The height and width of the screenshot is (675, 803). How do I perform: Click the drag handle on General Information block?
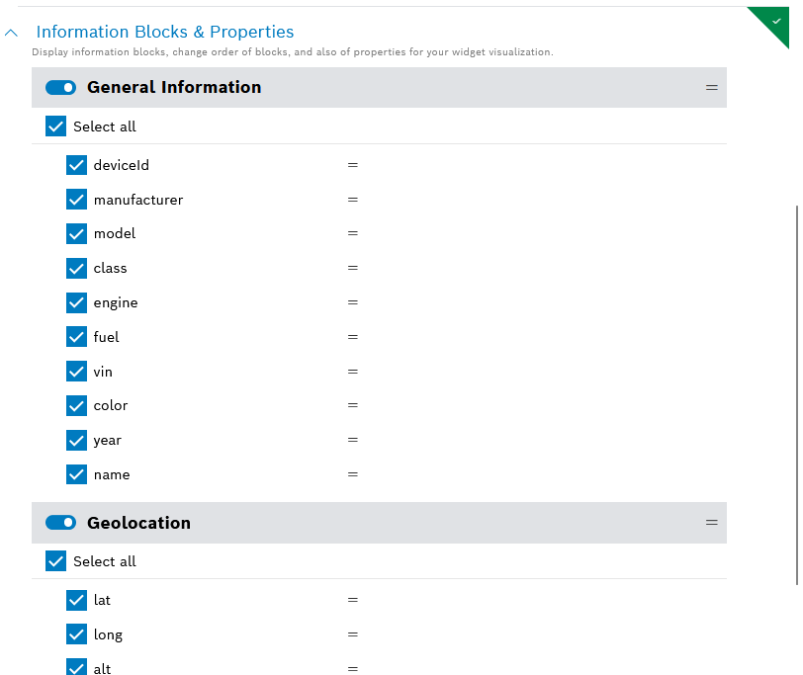tap(711, 87)
